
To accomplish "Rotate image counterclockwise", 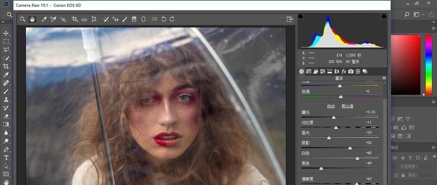I will coord(164,19).
